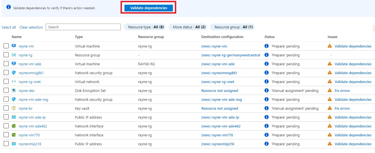
Task: Click the rayne-des disk encryption set icon
Action: point(14,91)
